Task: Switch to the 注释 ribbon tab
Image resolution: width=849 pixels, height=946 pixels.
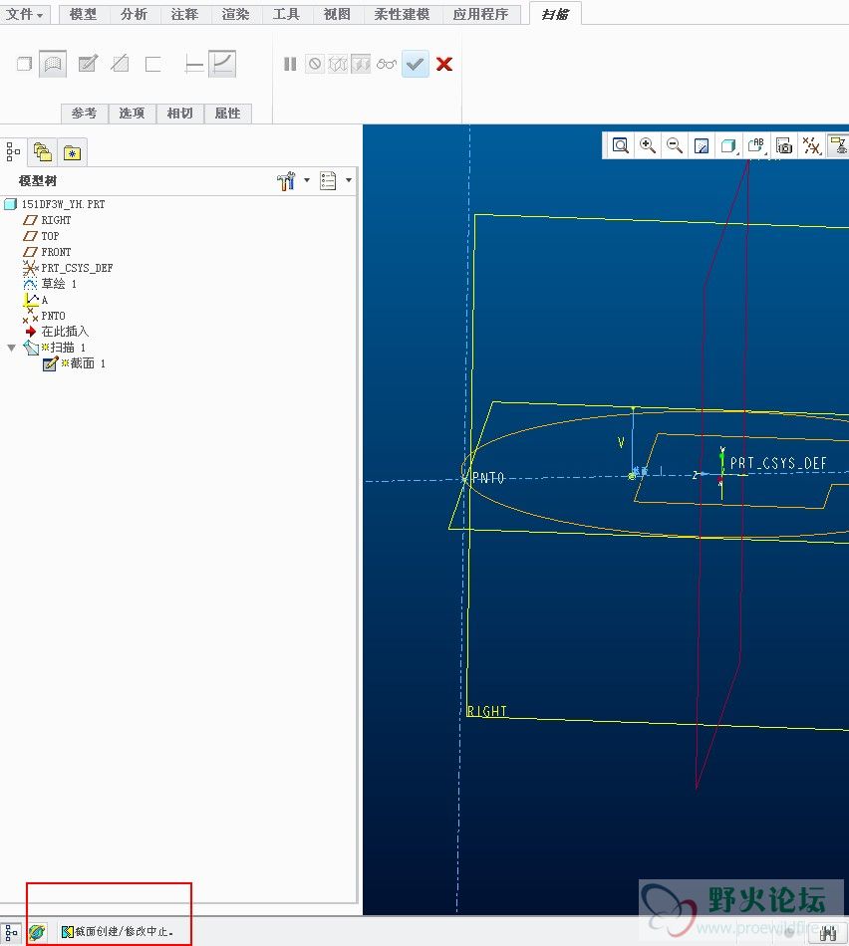Action: (184, 14)
